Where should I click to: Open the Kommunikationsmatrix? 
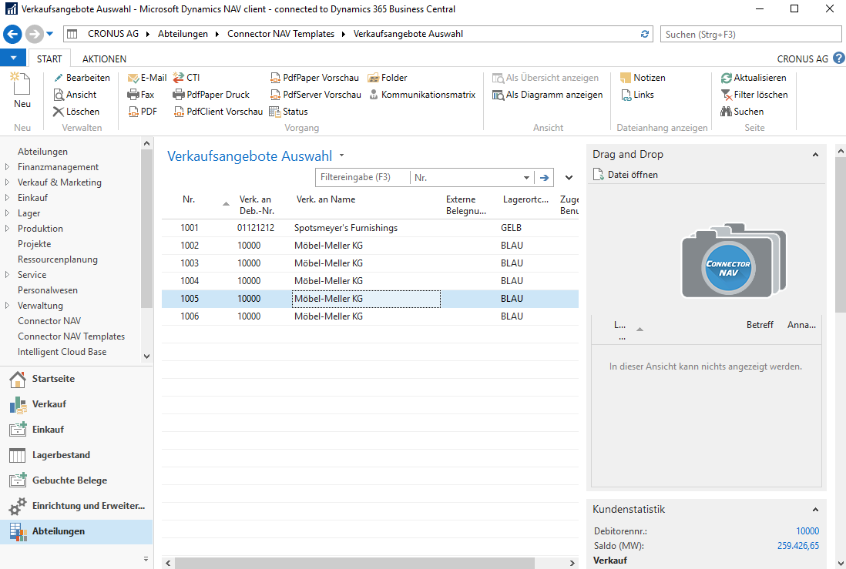tap(422, 95)
